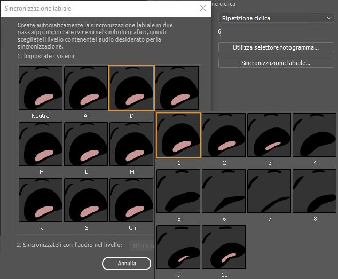Image resolution: width=338 pixels, height=279 pixels.
Task: Select the S viseme thumbnail
Action: [x=86, y=200]
